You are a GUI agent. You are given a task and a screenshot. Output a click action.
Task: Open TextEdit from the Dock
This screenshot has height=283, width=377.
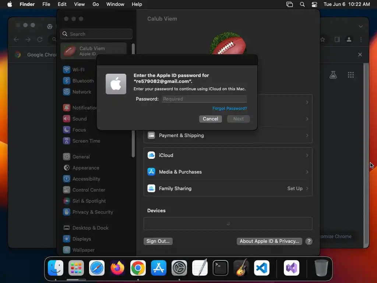point(200,268)
